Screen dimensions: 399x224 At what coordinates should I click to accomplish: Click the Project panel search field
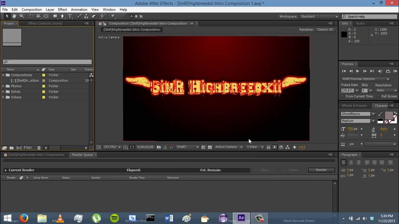point(47,62)
